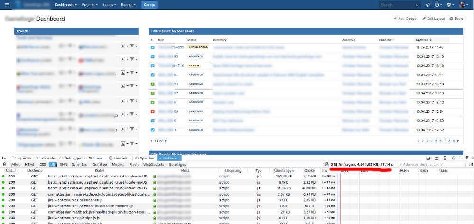Click the devtools element picker icon
Screen dimensions: 474x224
[4, 158]
